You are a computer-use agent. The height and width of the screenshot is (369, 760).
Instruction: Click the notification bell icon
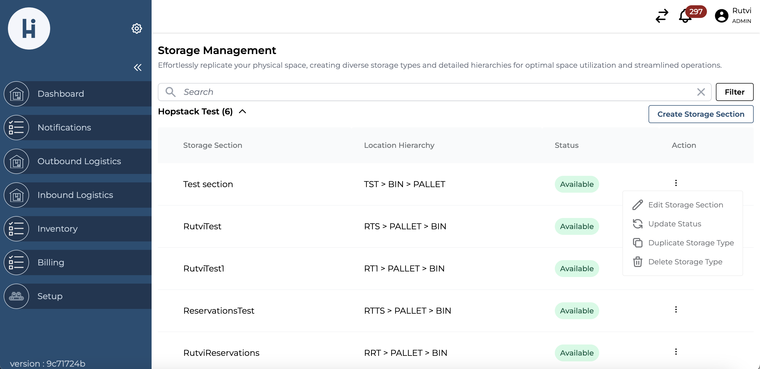685,16
